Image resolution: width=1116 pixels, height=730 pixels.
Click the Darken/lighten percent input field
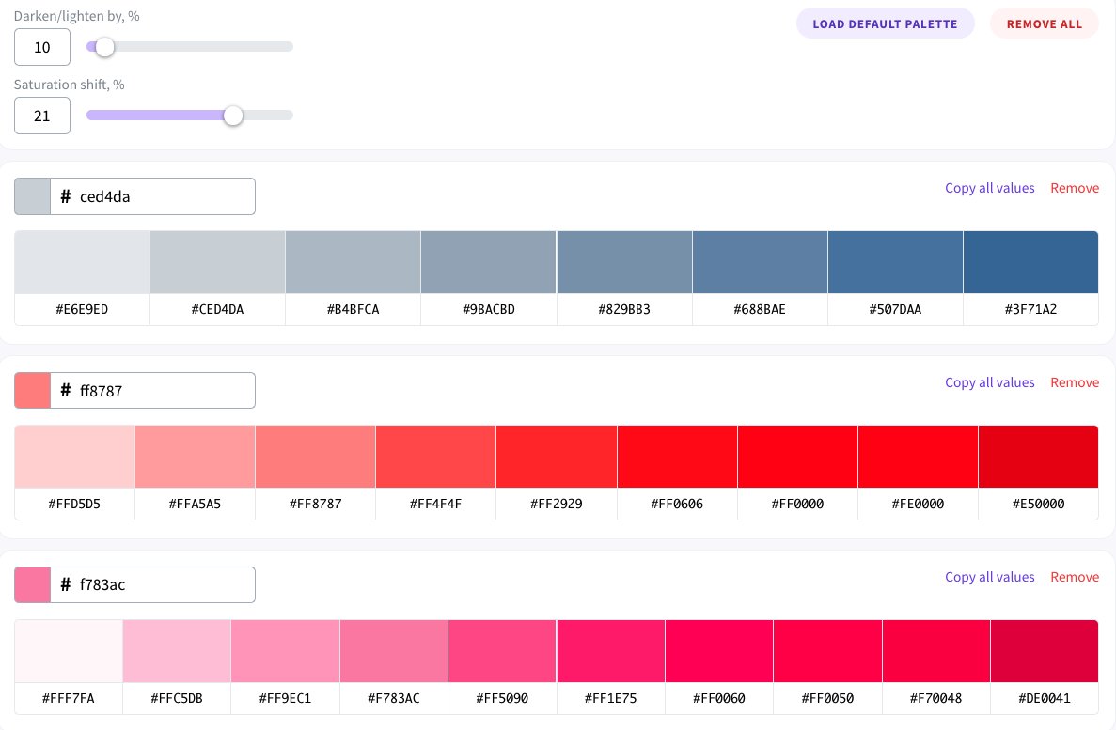pyautogui.click(x=42, y=47)
